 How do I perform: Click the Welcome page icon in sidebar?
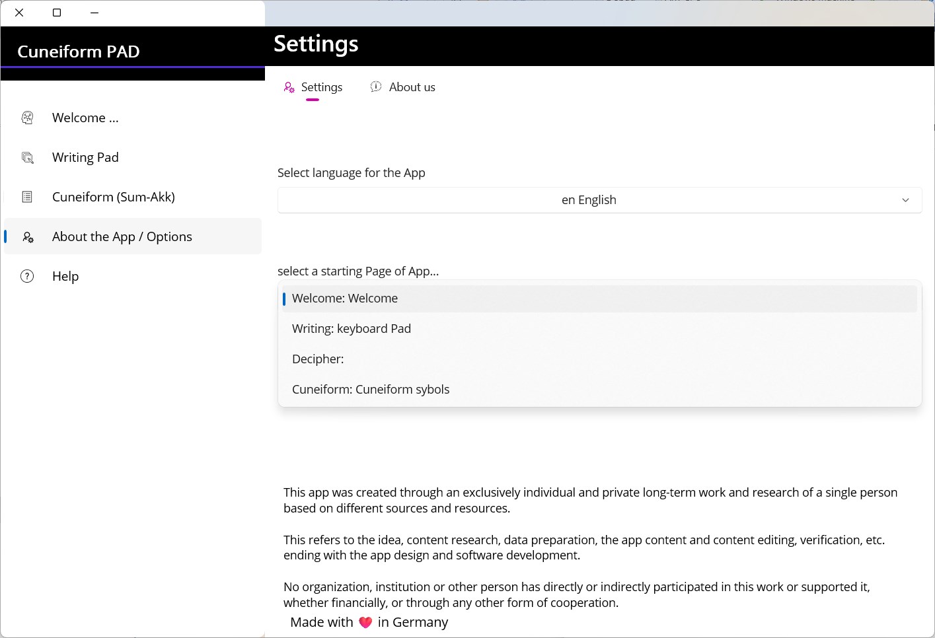[x=27, y=118]
